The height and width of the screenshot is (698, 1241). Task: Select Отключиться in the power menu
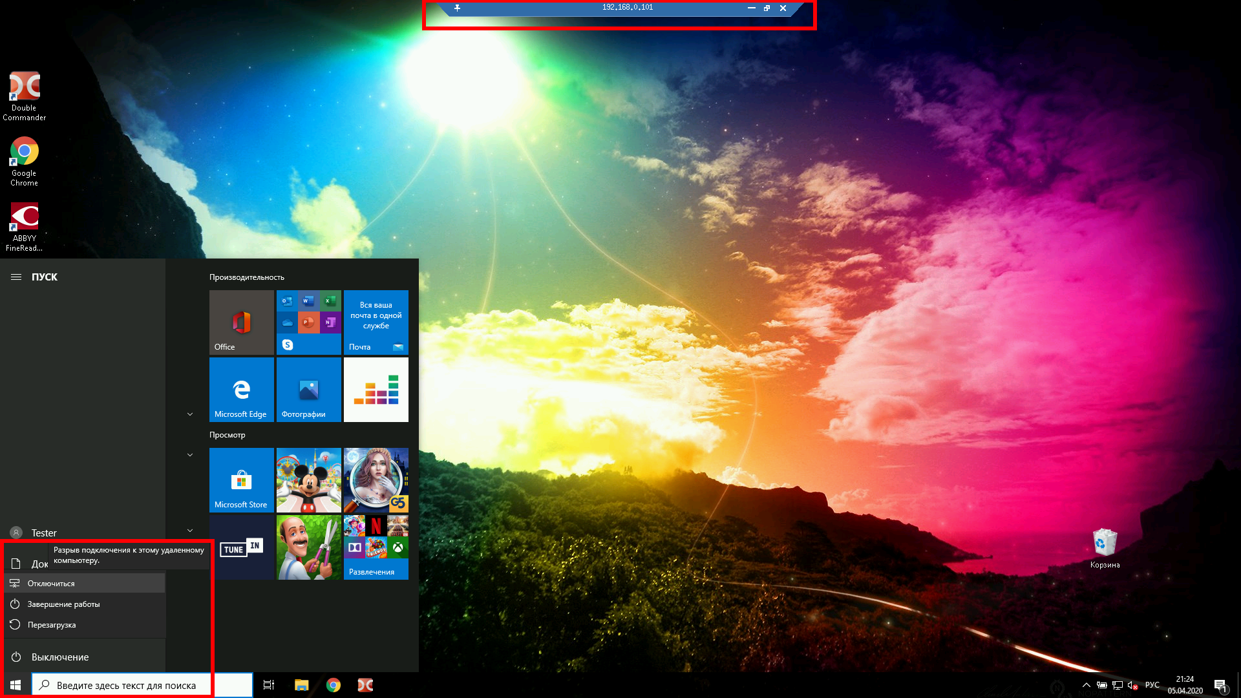(x=51, y=584)
